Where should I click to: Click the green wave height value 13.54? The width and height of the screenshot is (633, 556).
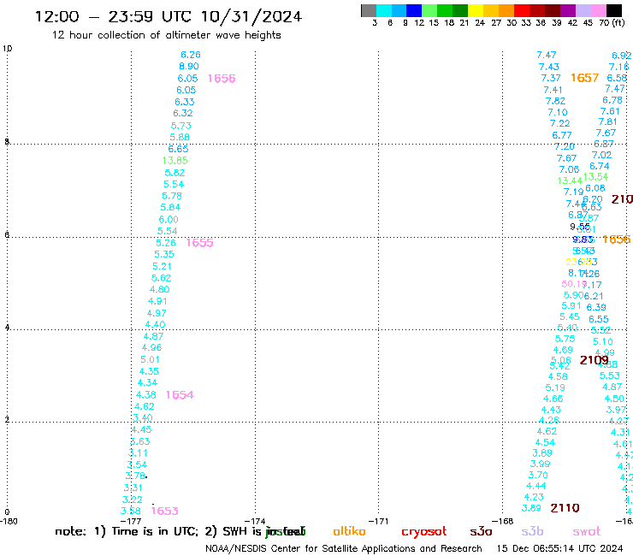[595, 177]
